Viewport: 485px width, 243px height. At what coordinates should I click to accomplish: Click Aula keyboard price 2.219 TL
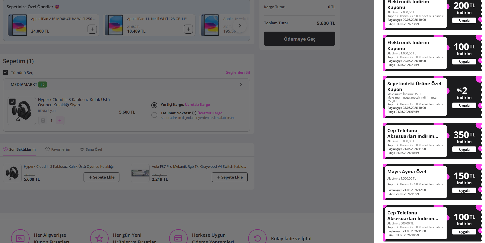pyautogui.click(x=160, y=179)
